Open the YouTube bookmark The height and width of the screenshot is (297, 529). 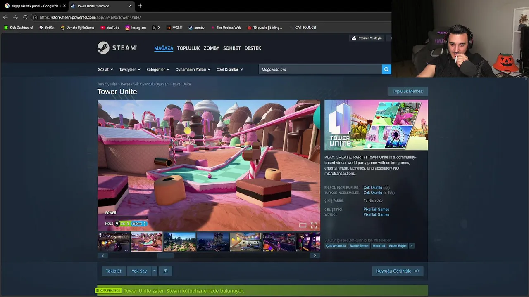[x=110, y=28]
